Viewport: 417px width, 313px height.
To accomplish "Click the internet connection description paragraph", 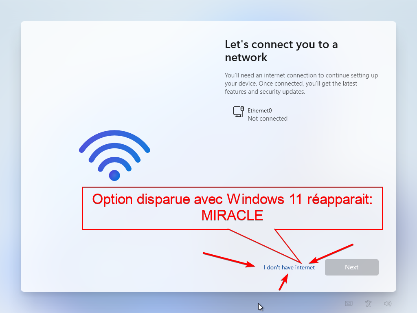I will [301, 84].
